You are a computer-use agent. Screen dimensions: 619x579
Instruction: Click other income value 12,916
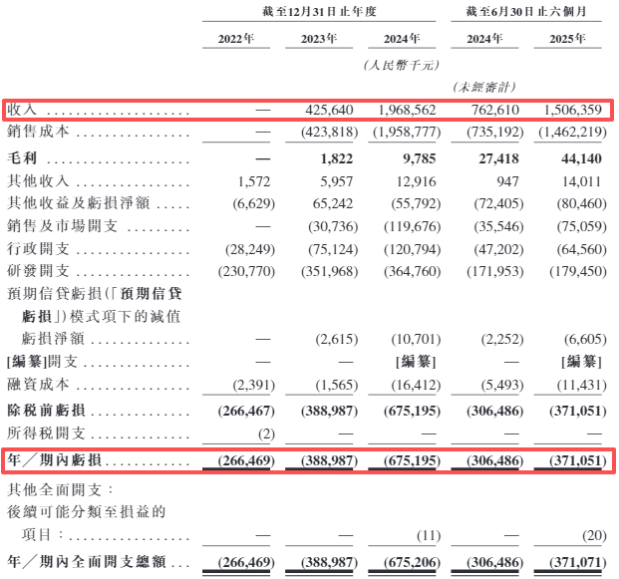(x=416, y=181)
